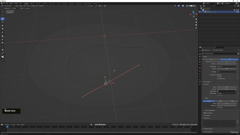Choose Object bevel mode
This screenshot has height=135, width=240.
220,101
